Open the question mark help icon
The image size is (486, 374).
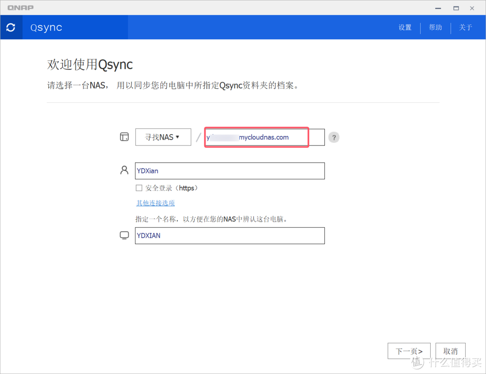pos(333,137)
